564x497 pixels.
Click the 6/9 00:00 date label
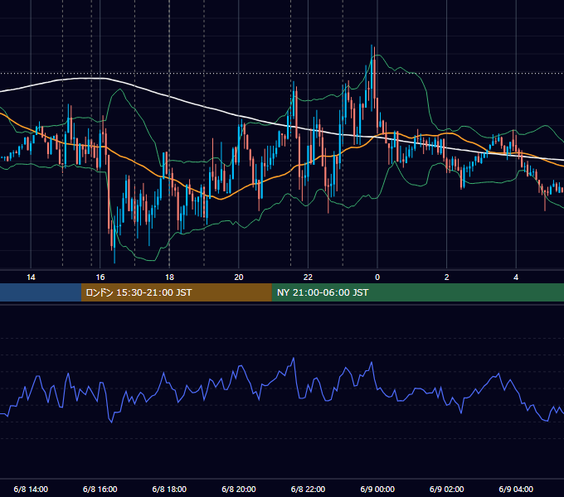tap(377, 490)
